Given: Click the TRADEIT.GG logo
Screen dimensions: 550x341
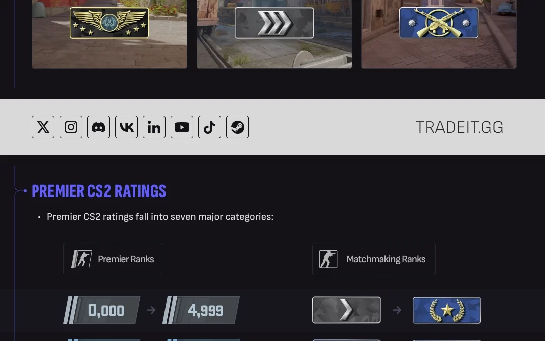Looking at the screenshot, I should [x=459, y=127].
